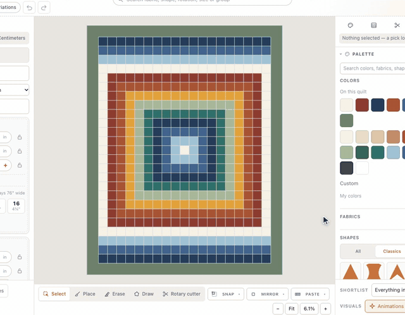Select the Rotary cutter tool
This screenshot has width=405, height=315.
coord(182,294)
